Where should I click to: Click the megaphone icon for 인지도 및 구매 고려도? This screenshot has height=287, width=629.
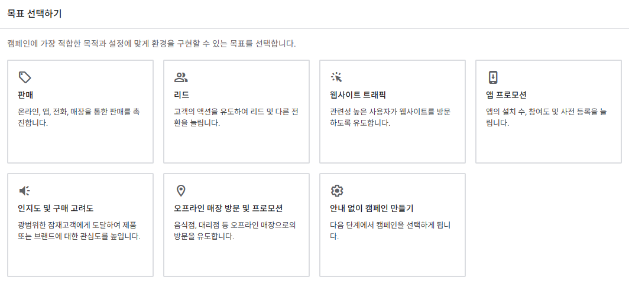[24, 191]
